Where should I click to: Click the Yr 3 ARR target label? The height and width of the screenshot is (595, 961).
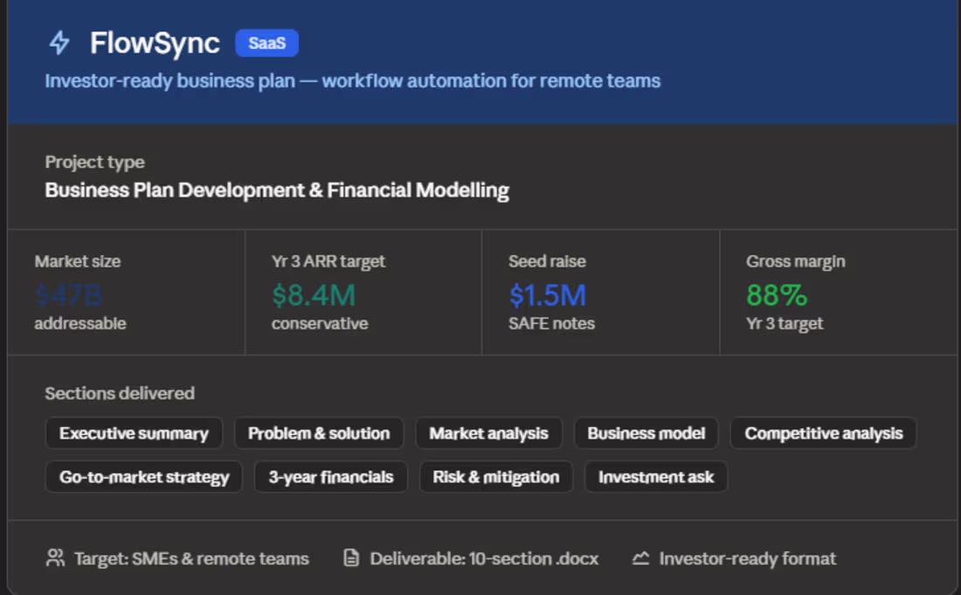pos(328,261)
